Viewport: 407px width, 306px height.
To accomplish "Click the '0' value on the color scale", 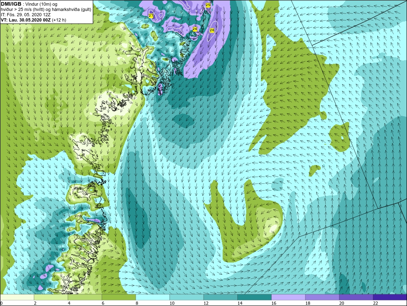I will (x=1, y=304).
